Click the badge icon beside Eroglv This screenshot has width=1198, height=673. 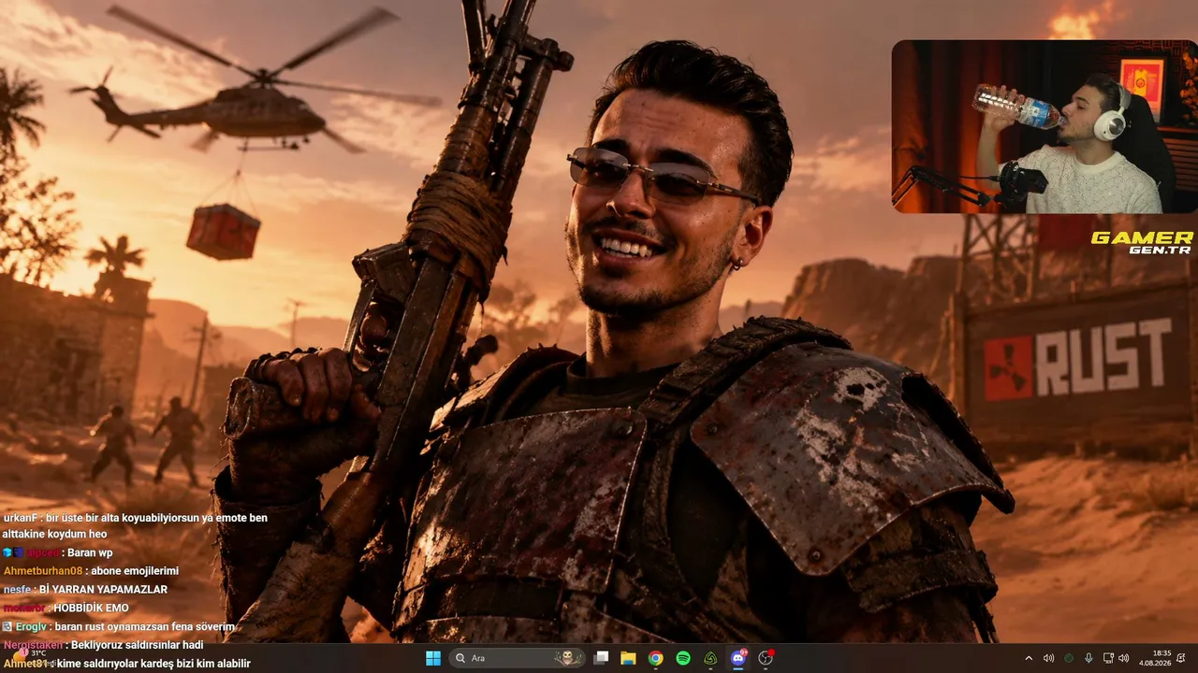coord(7,626)
